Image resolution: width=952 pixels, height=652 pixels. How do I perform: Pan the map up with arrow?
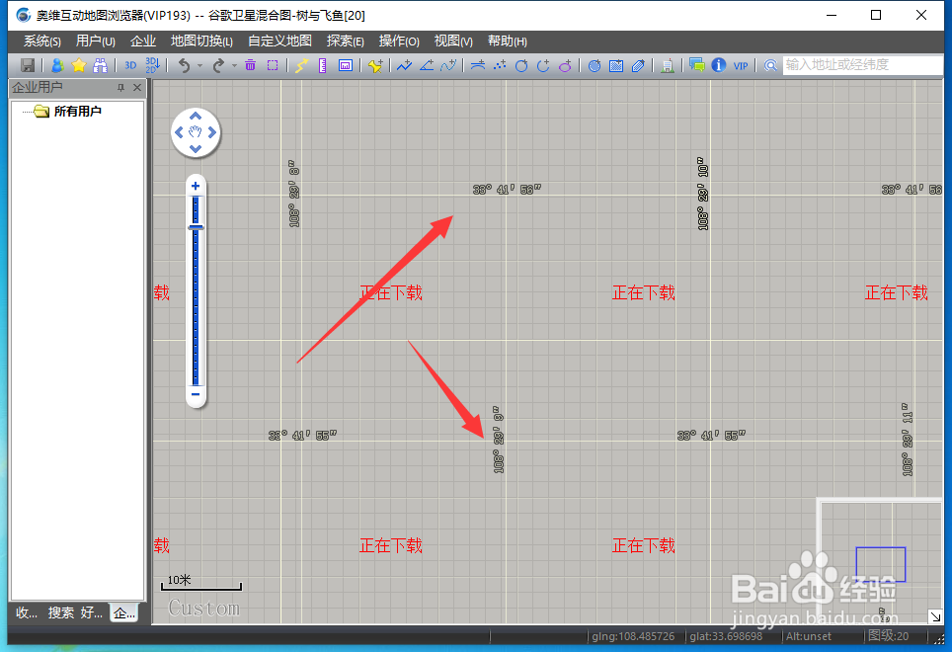pos(196,116)
